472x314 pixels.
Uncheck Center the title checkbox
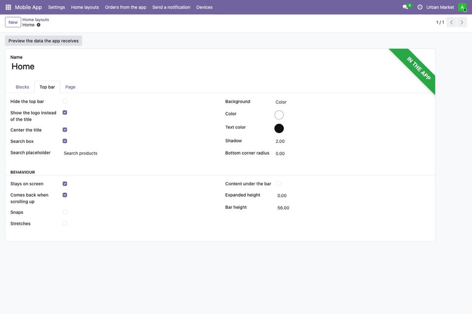64,130
